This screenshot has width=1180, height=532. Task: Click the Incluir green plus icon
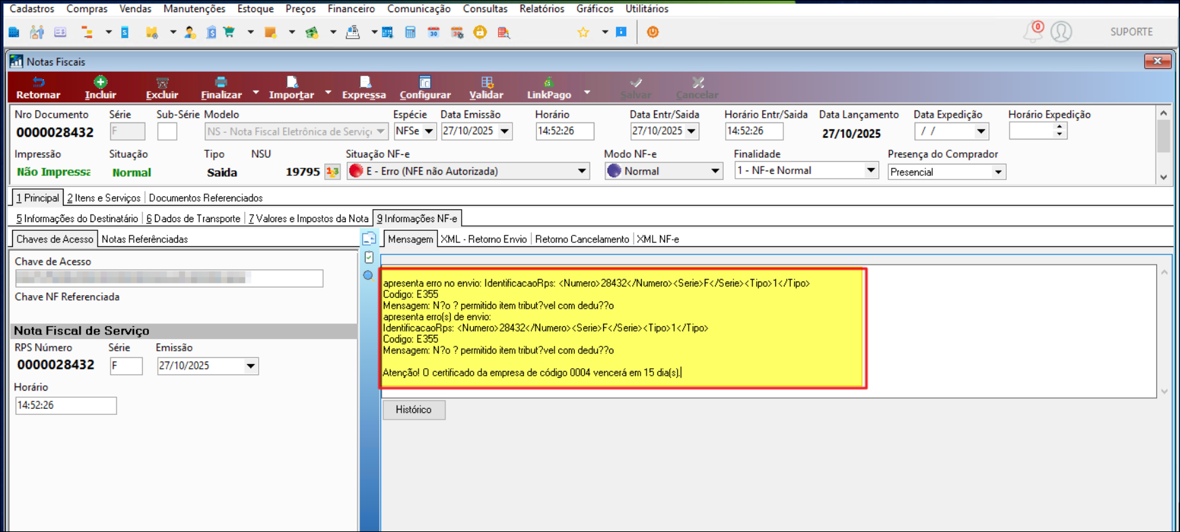[100, 83]
